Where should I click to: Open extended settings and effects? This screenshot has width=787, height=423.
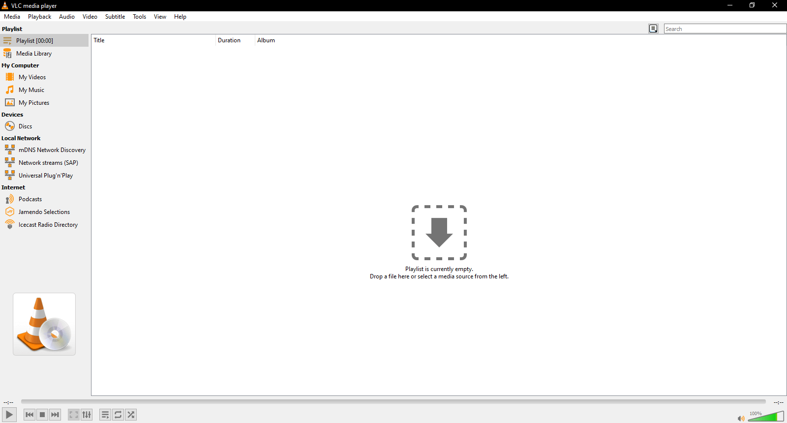tap(87, 415)
